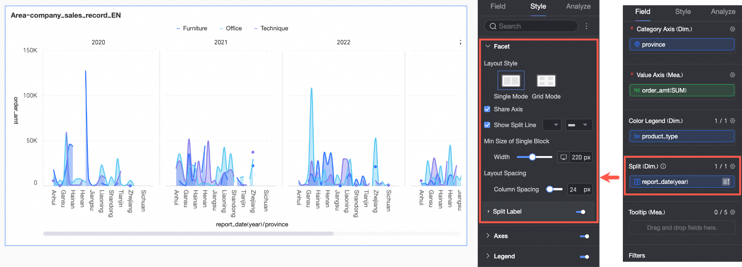The height and width of the screenshot is (267, 742).
Task: Click the Split info help icon
Action: (663, 166)
